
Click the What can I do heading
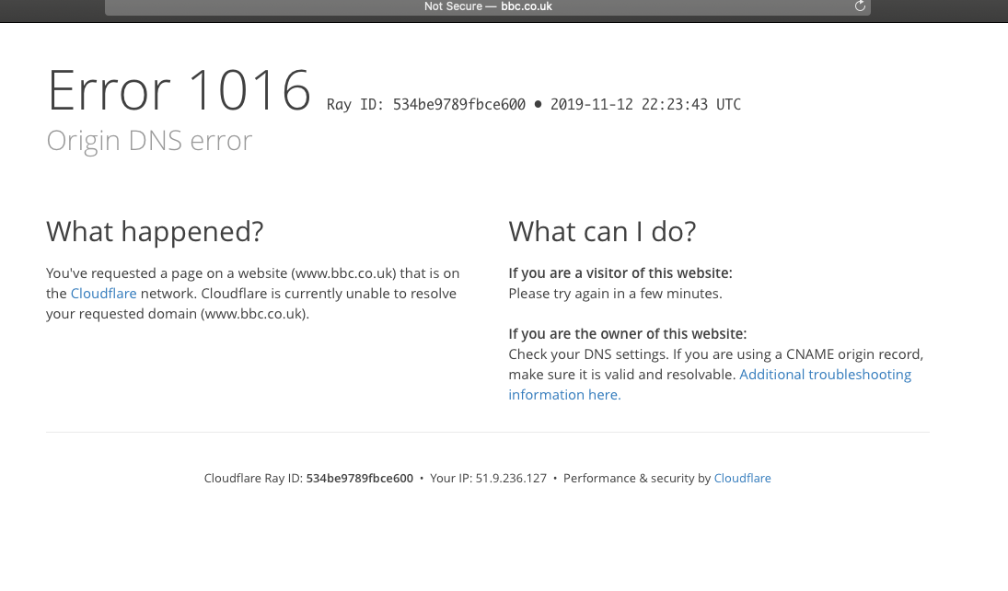[602, 231]
